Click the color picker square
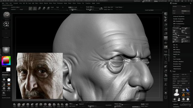193x108 pixels. tap(6, 61)
